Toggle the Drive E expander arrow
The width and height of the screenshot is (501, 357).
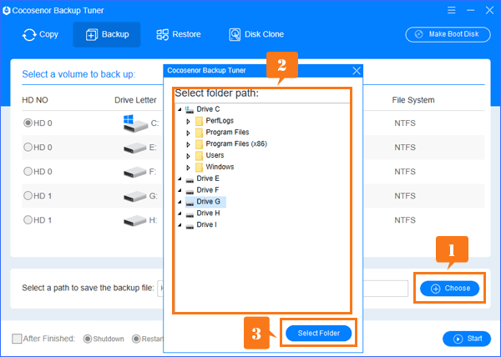pyautogui.click(x=180, y=178)
